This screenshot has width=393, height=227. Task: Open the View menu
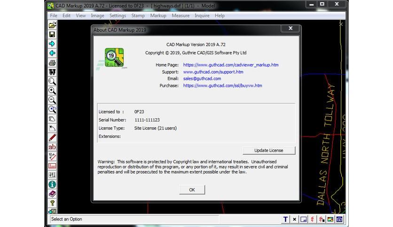coord(81,15)
